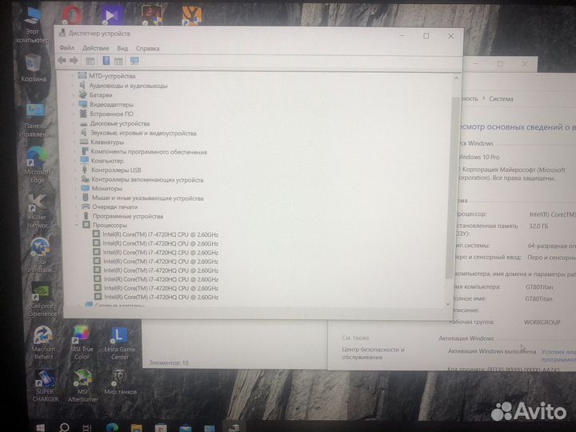This screenshot has width=576, height=432.
Task: Launch Lesta Game Center shortcut
Action: (120, 343)
